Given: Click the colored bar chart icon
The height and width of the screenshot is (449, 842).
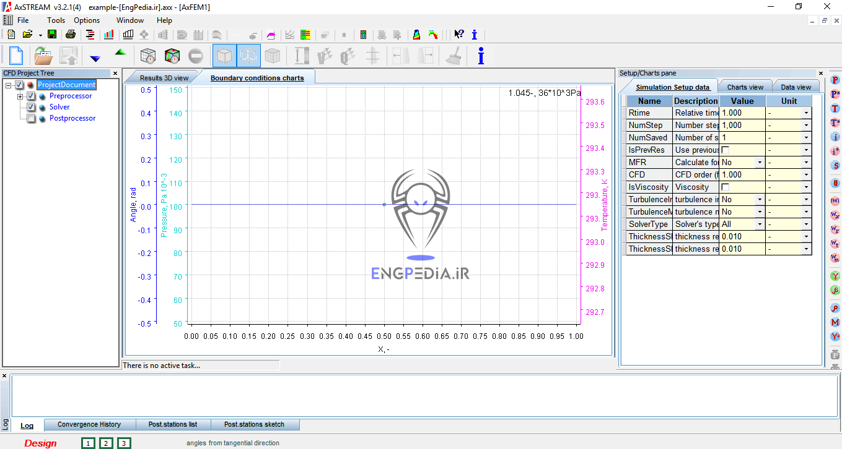Looking at the screenshot, I should pos(109,35).
